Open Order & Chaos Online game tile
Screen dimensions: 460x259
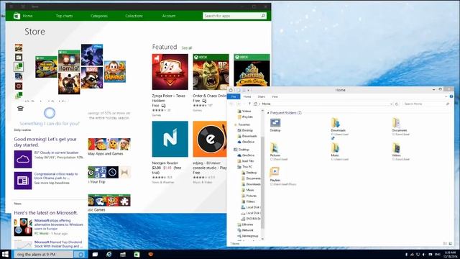tap(211, 72)
